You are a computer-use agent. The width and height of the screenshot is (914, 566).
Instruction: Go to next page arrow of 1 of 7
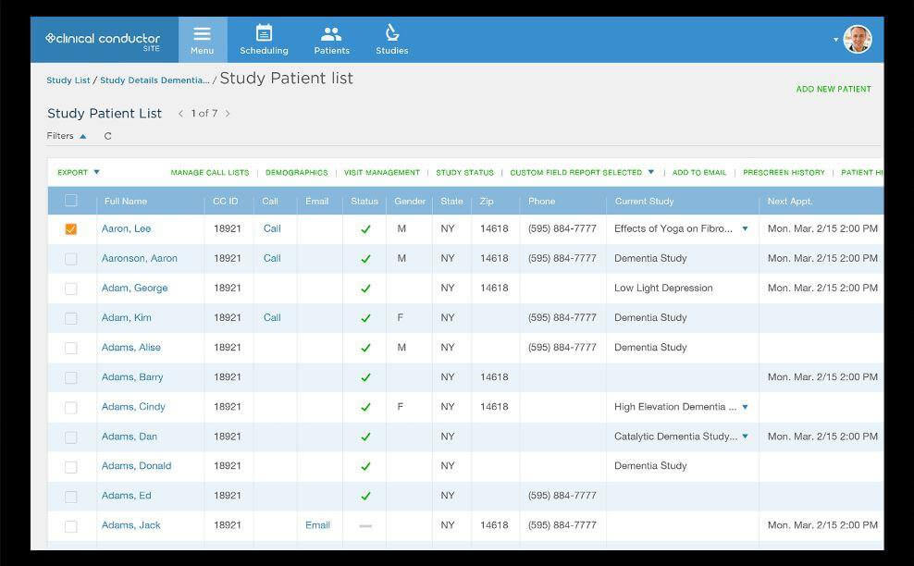click(x=228, y=114)
